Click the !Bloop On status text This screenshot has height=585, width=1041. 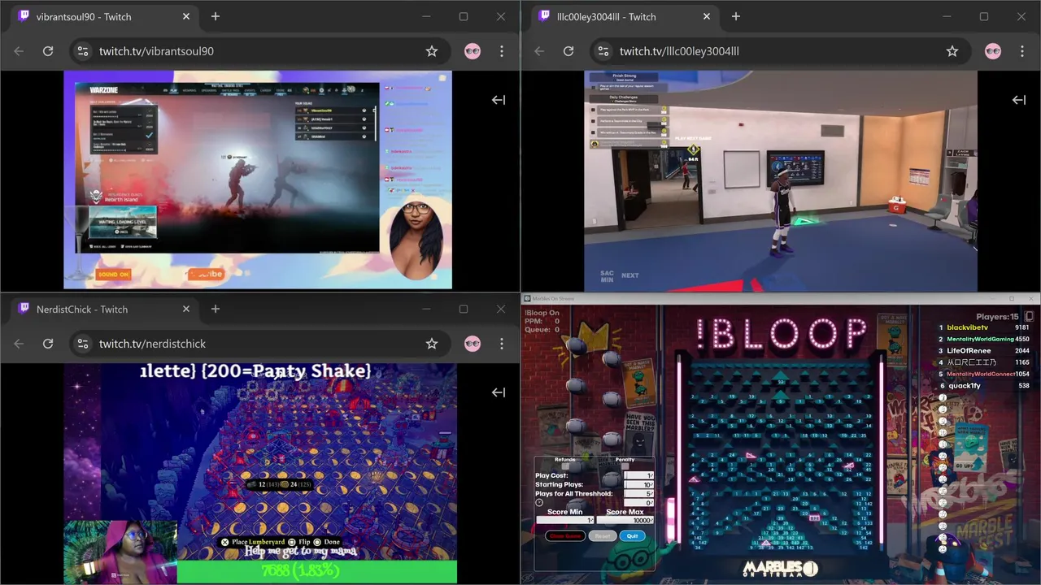coord(542,313)
